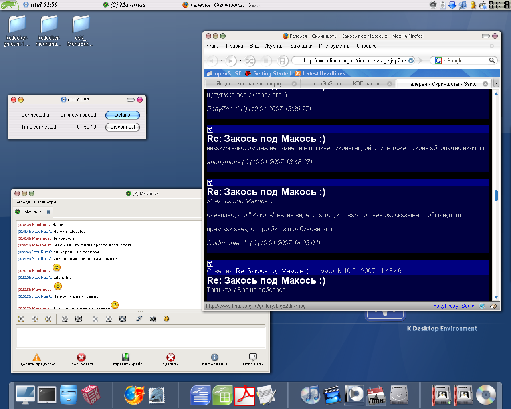Open the Закладки menu in Firefox
Viewport: 511px width, 409px height.
[301, 46]
